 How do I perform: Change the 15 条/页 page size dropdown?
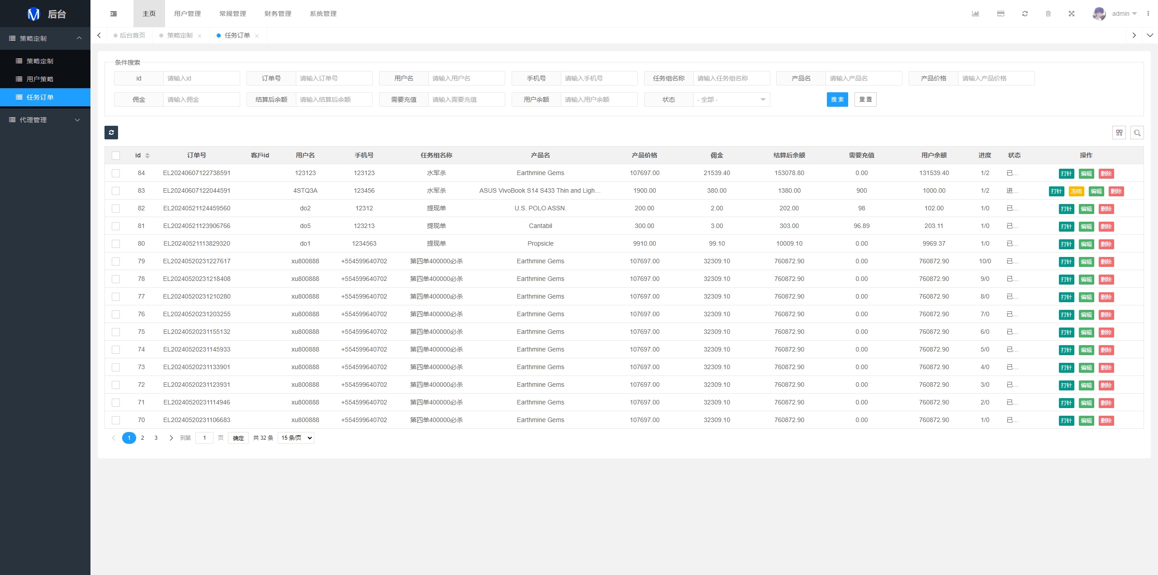pos(296,437)
